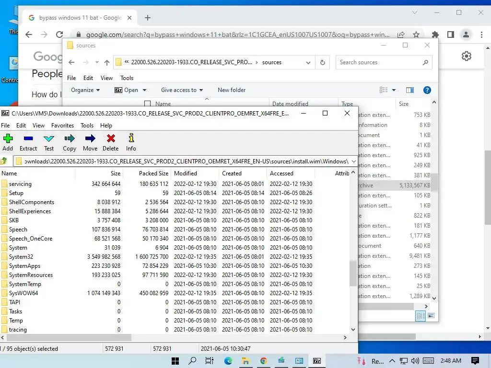Screen dimensions: 491x368
Task: Sort 7-Zip list by Accessed column
Action: pos(291,173)
